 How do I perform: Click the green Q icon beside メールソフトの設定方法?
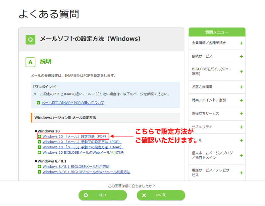[30, 39]
